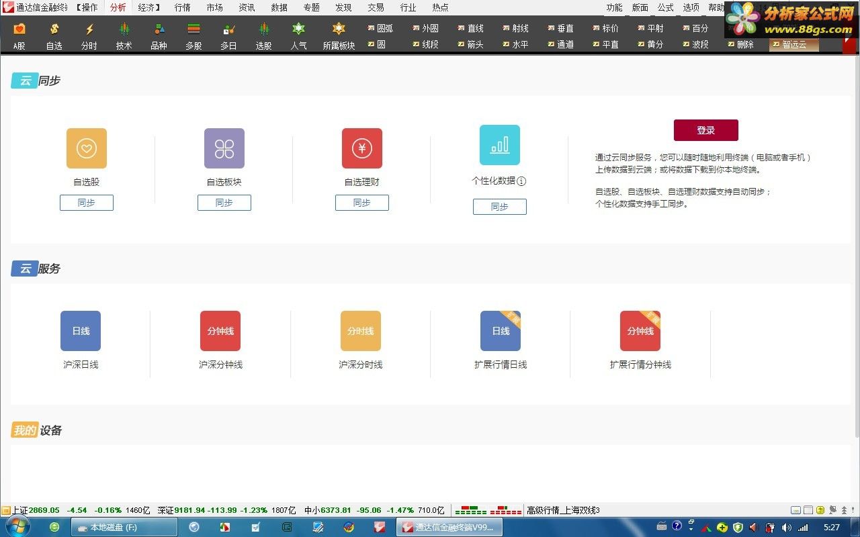This screenshot has width=860, height=537.
Task: Click the 5:27 taskbar clock
Action: [x=832, y=528]
